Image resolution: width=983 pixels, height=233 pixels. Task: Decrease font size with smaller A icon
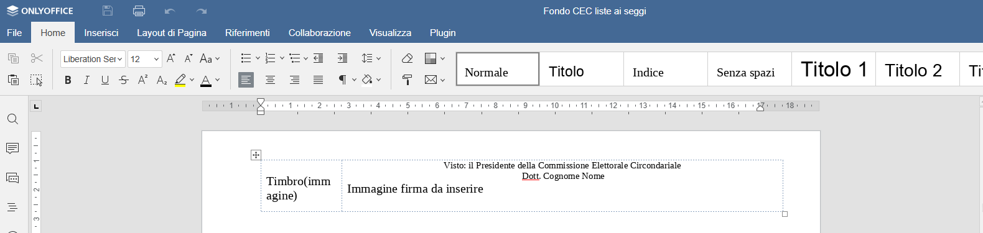189,58
